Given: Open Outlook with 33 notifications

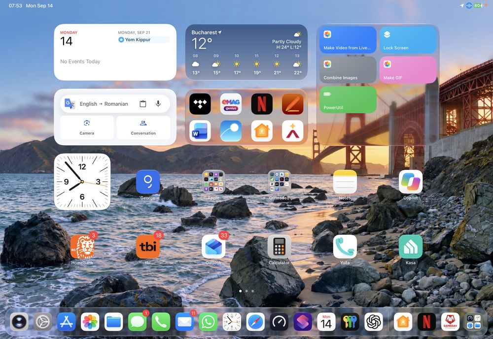Looking at the screenshot, I should point(213,247).
